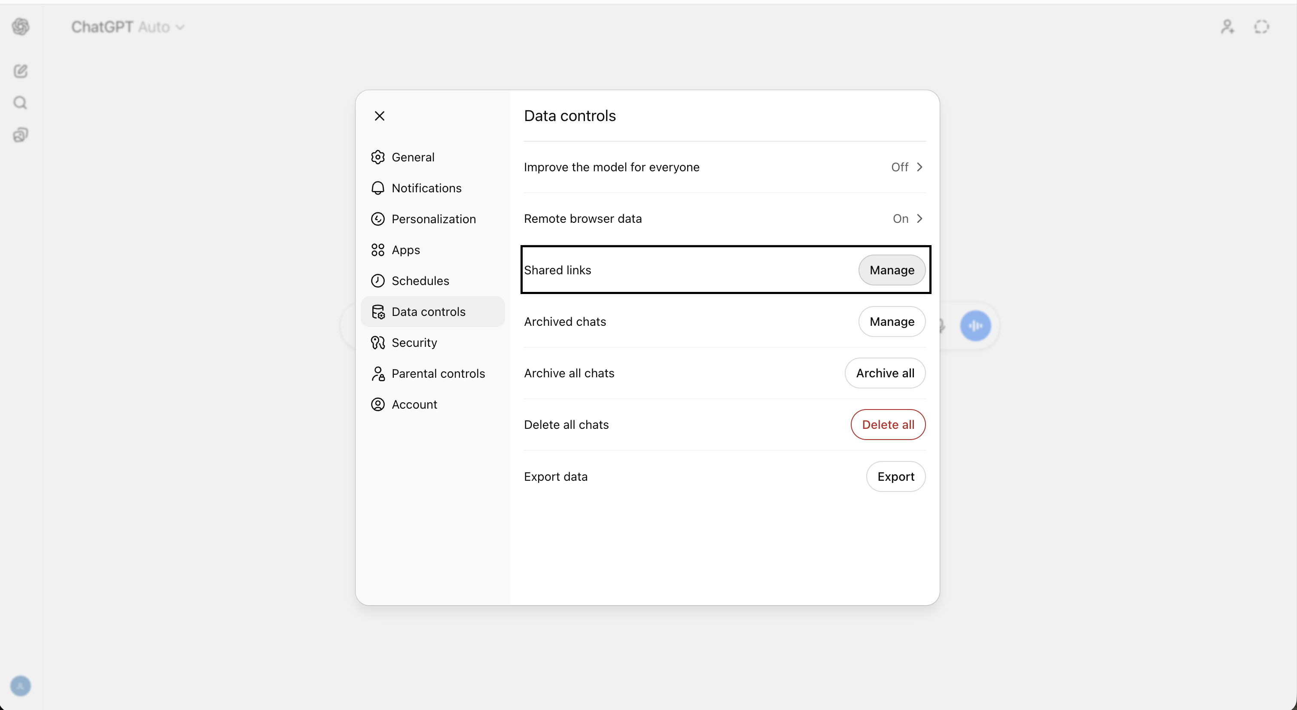Screen dimensions: 1297x710
Task: Close the settings dialog with X
Action: pos(380,116)
